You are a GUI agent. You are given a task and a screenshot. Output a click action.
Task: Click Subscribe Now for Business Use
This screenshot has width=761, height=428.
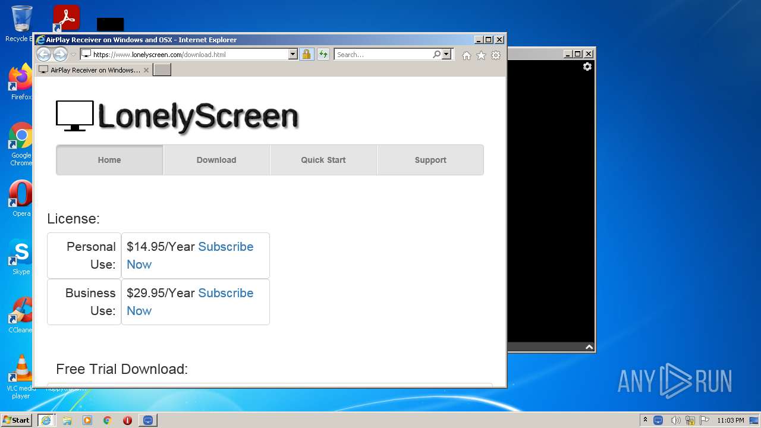(x=225, y=293)
